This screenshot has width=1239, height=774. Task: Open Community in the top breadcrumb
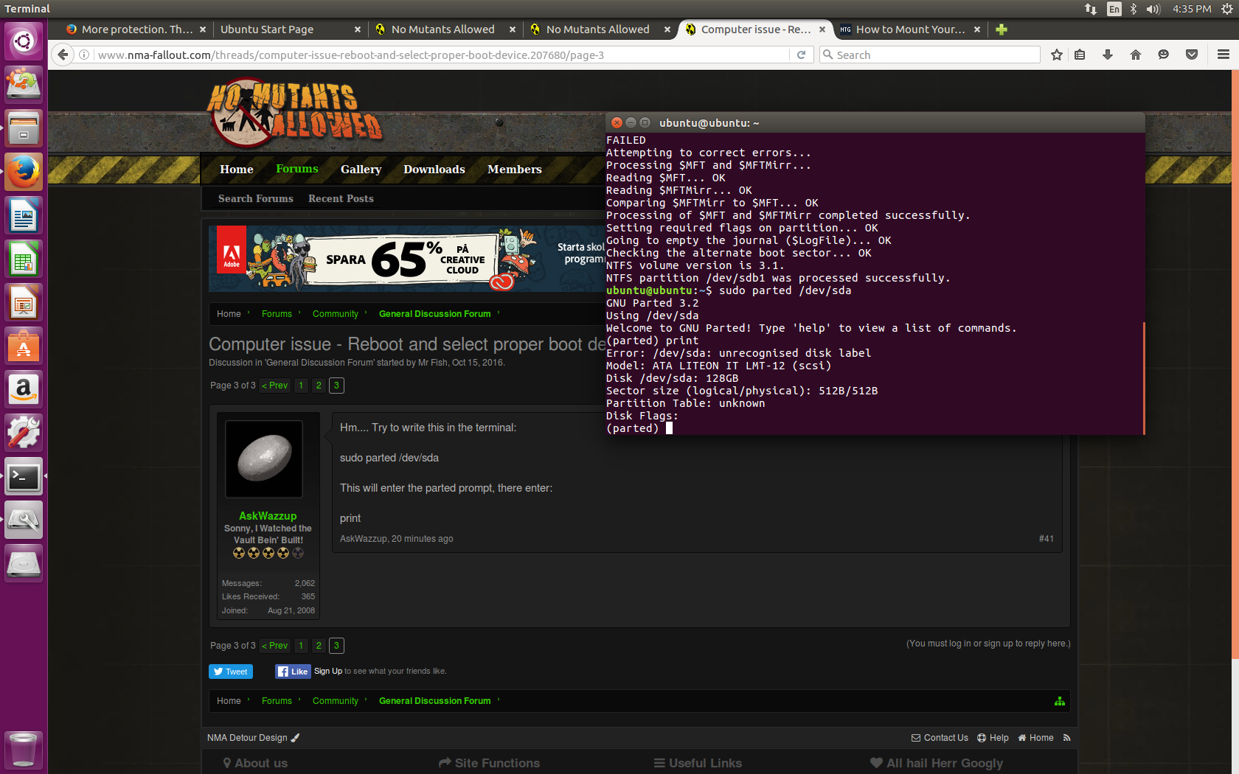point(335,314)
